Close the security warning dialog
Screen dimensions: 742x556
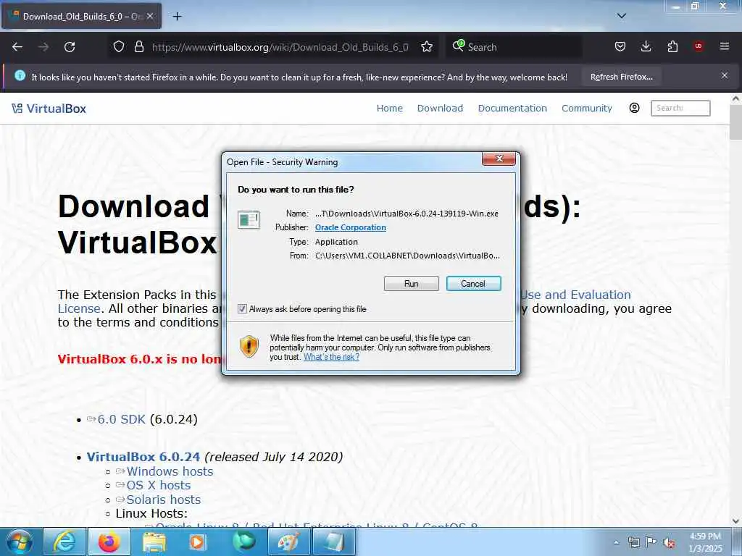coord(499,159)
